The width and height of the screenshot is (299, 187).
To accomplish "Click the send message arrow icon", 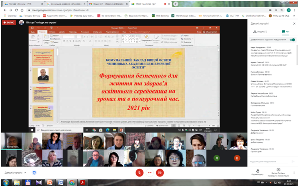I will pyautogui.click(x=293, y=161).
